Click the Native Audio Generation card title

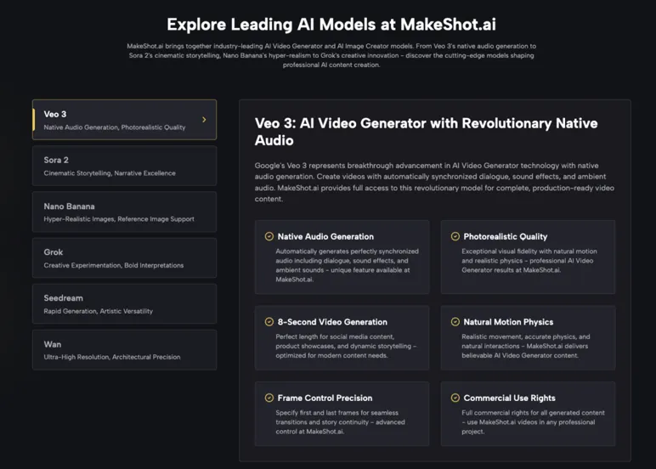325,237
